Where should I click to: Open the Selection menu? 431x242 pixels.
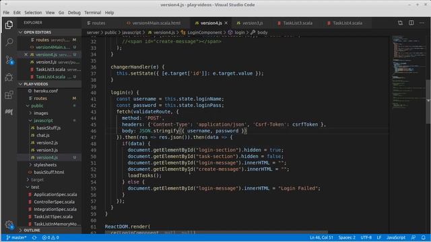33,13
